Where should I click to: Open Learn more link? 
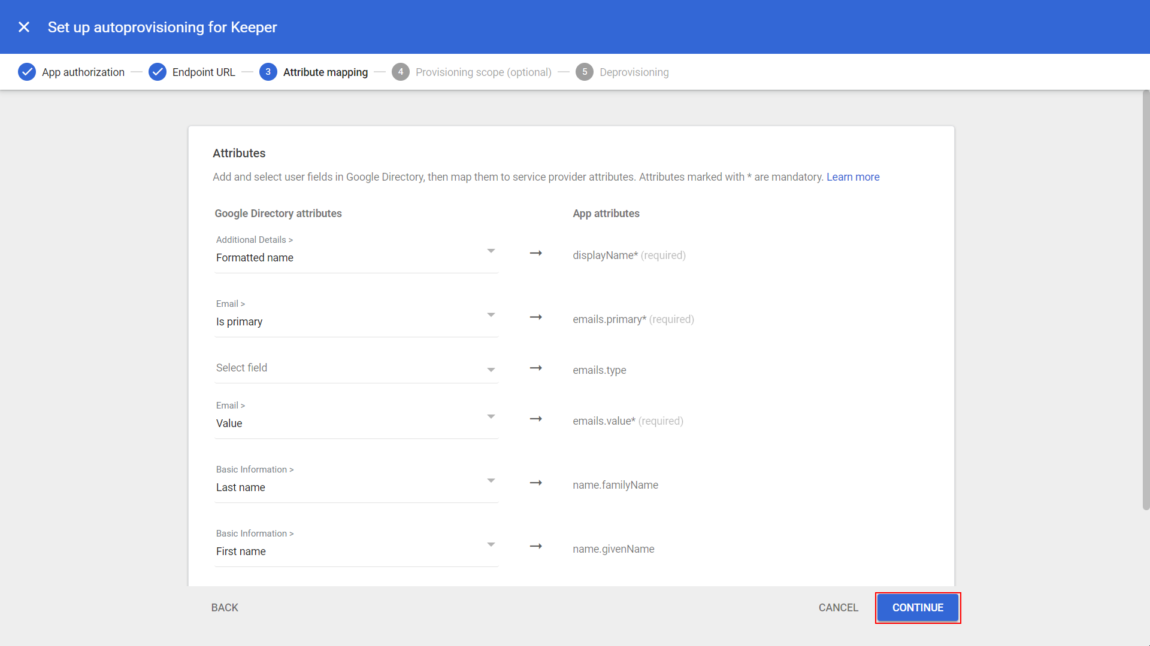click(x=853, y=177)
